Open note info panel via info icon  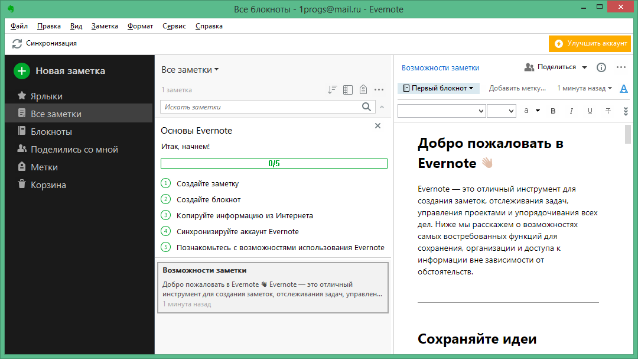tap(601, 67)
